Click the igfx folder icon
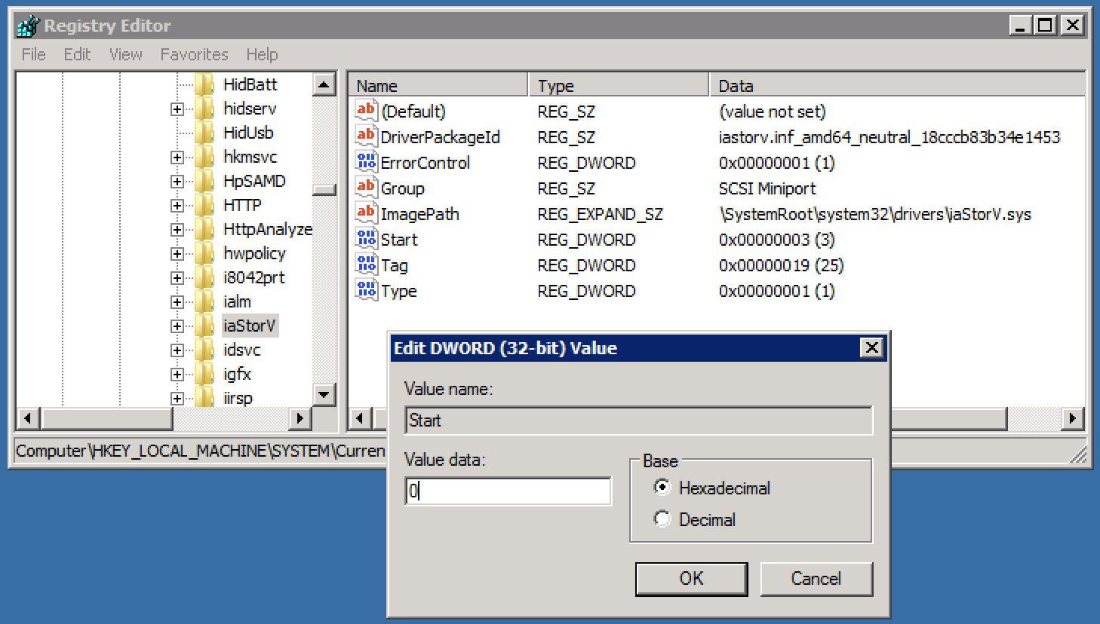 click(x=204, y=374)
